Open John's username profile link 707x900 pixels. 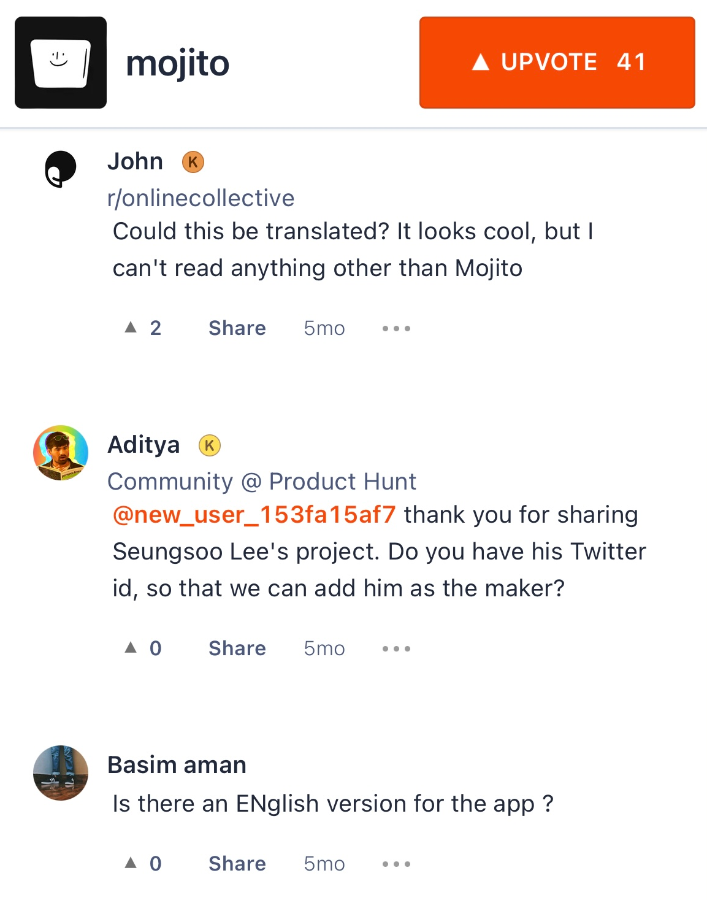tap(135, 161)
